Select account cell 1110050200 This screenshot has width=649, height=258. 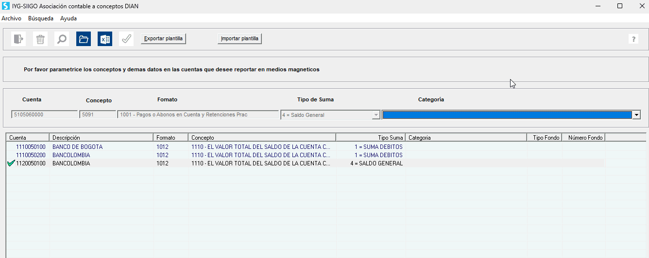pos(31,155)
